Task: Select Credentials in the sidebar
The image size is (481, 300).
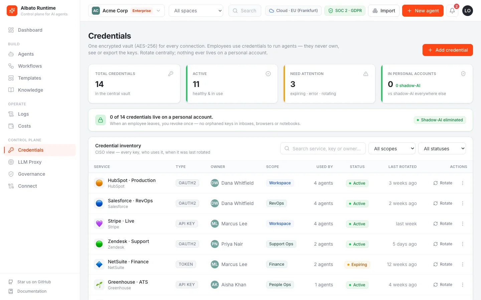Action: tap(40, 150)
